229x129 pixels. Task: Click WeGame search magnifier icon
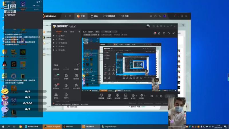[x=183, y=25]
